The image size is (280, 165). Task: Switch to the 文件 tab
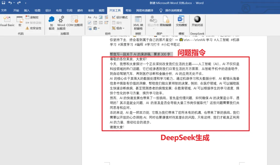[x=4, y=11]
